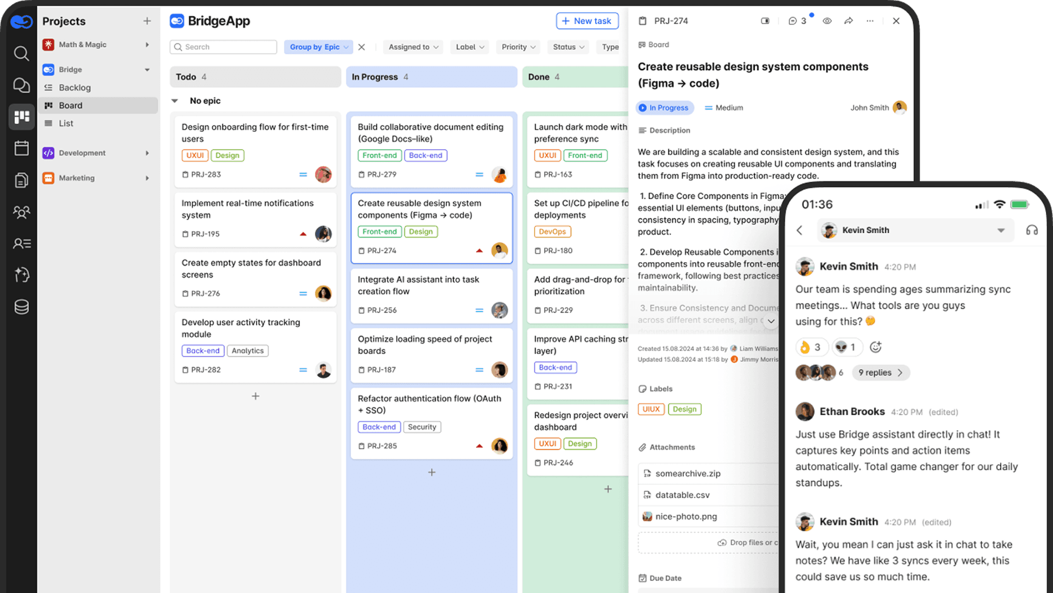Toggle the thumbs-up reaction with 3
Image resolution: width=1053 pixels, height=593 pixels.
(x=811, y=347)
